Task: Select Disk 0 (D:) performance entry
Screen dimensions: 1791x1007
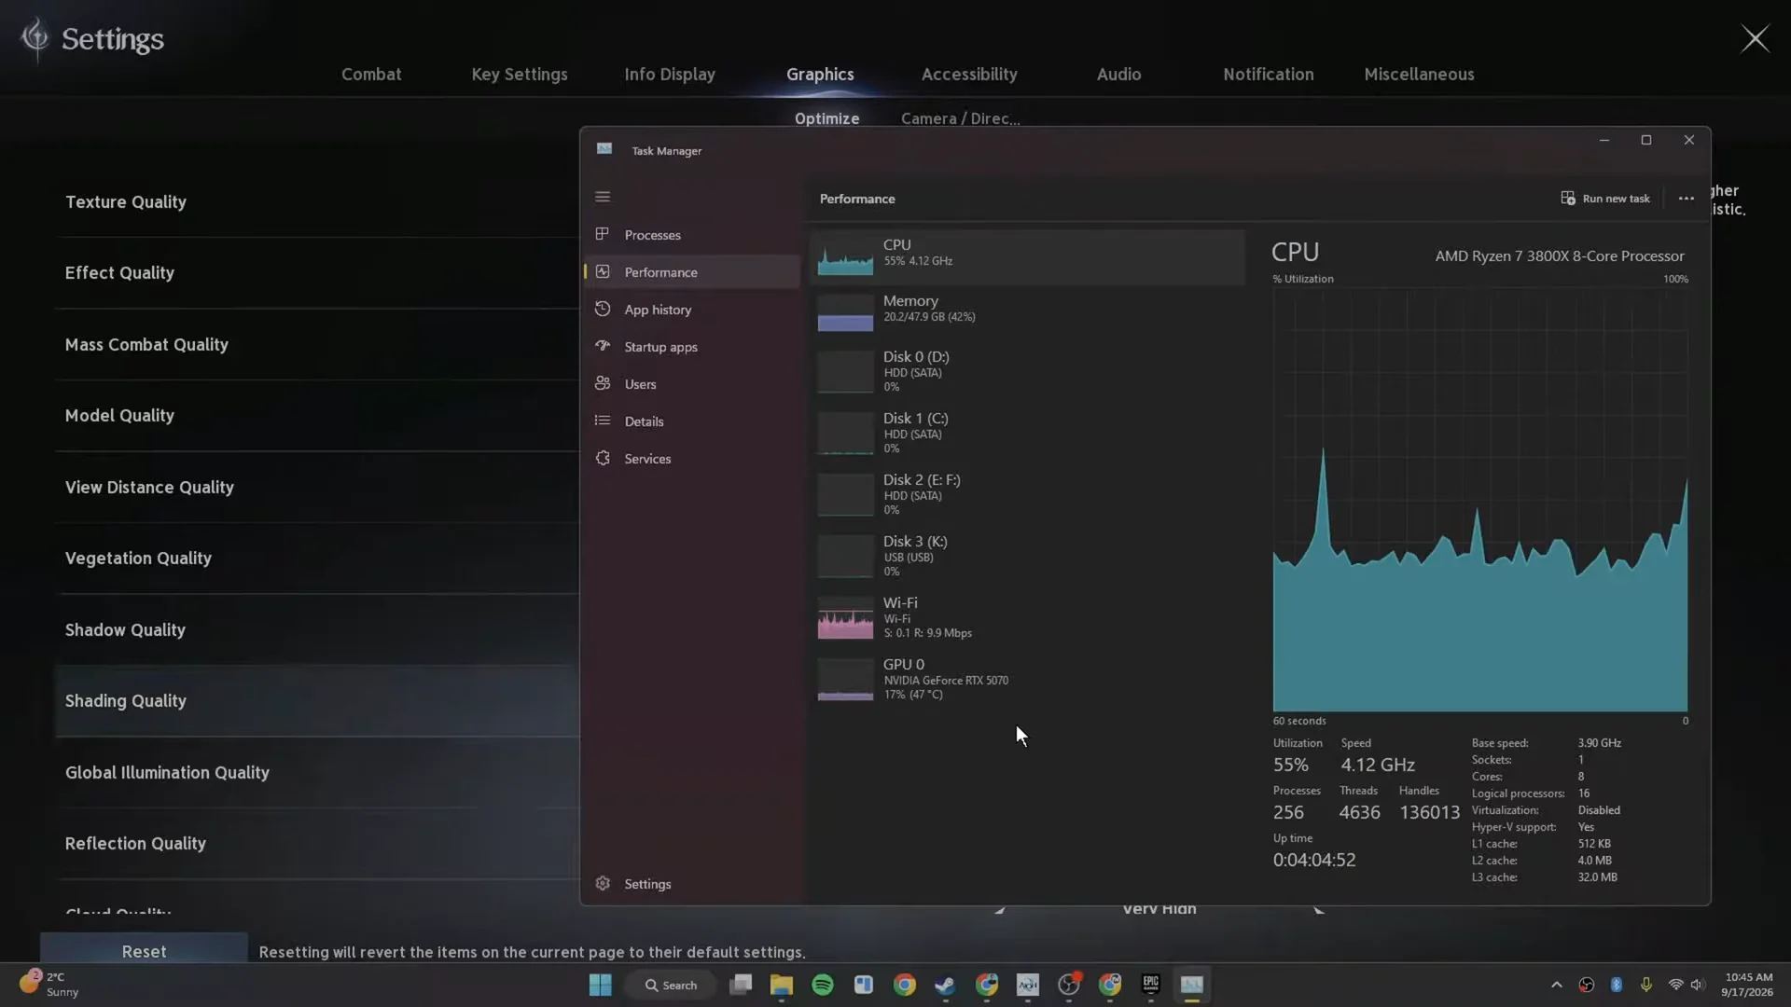Action: 1028,371
